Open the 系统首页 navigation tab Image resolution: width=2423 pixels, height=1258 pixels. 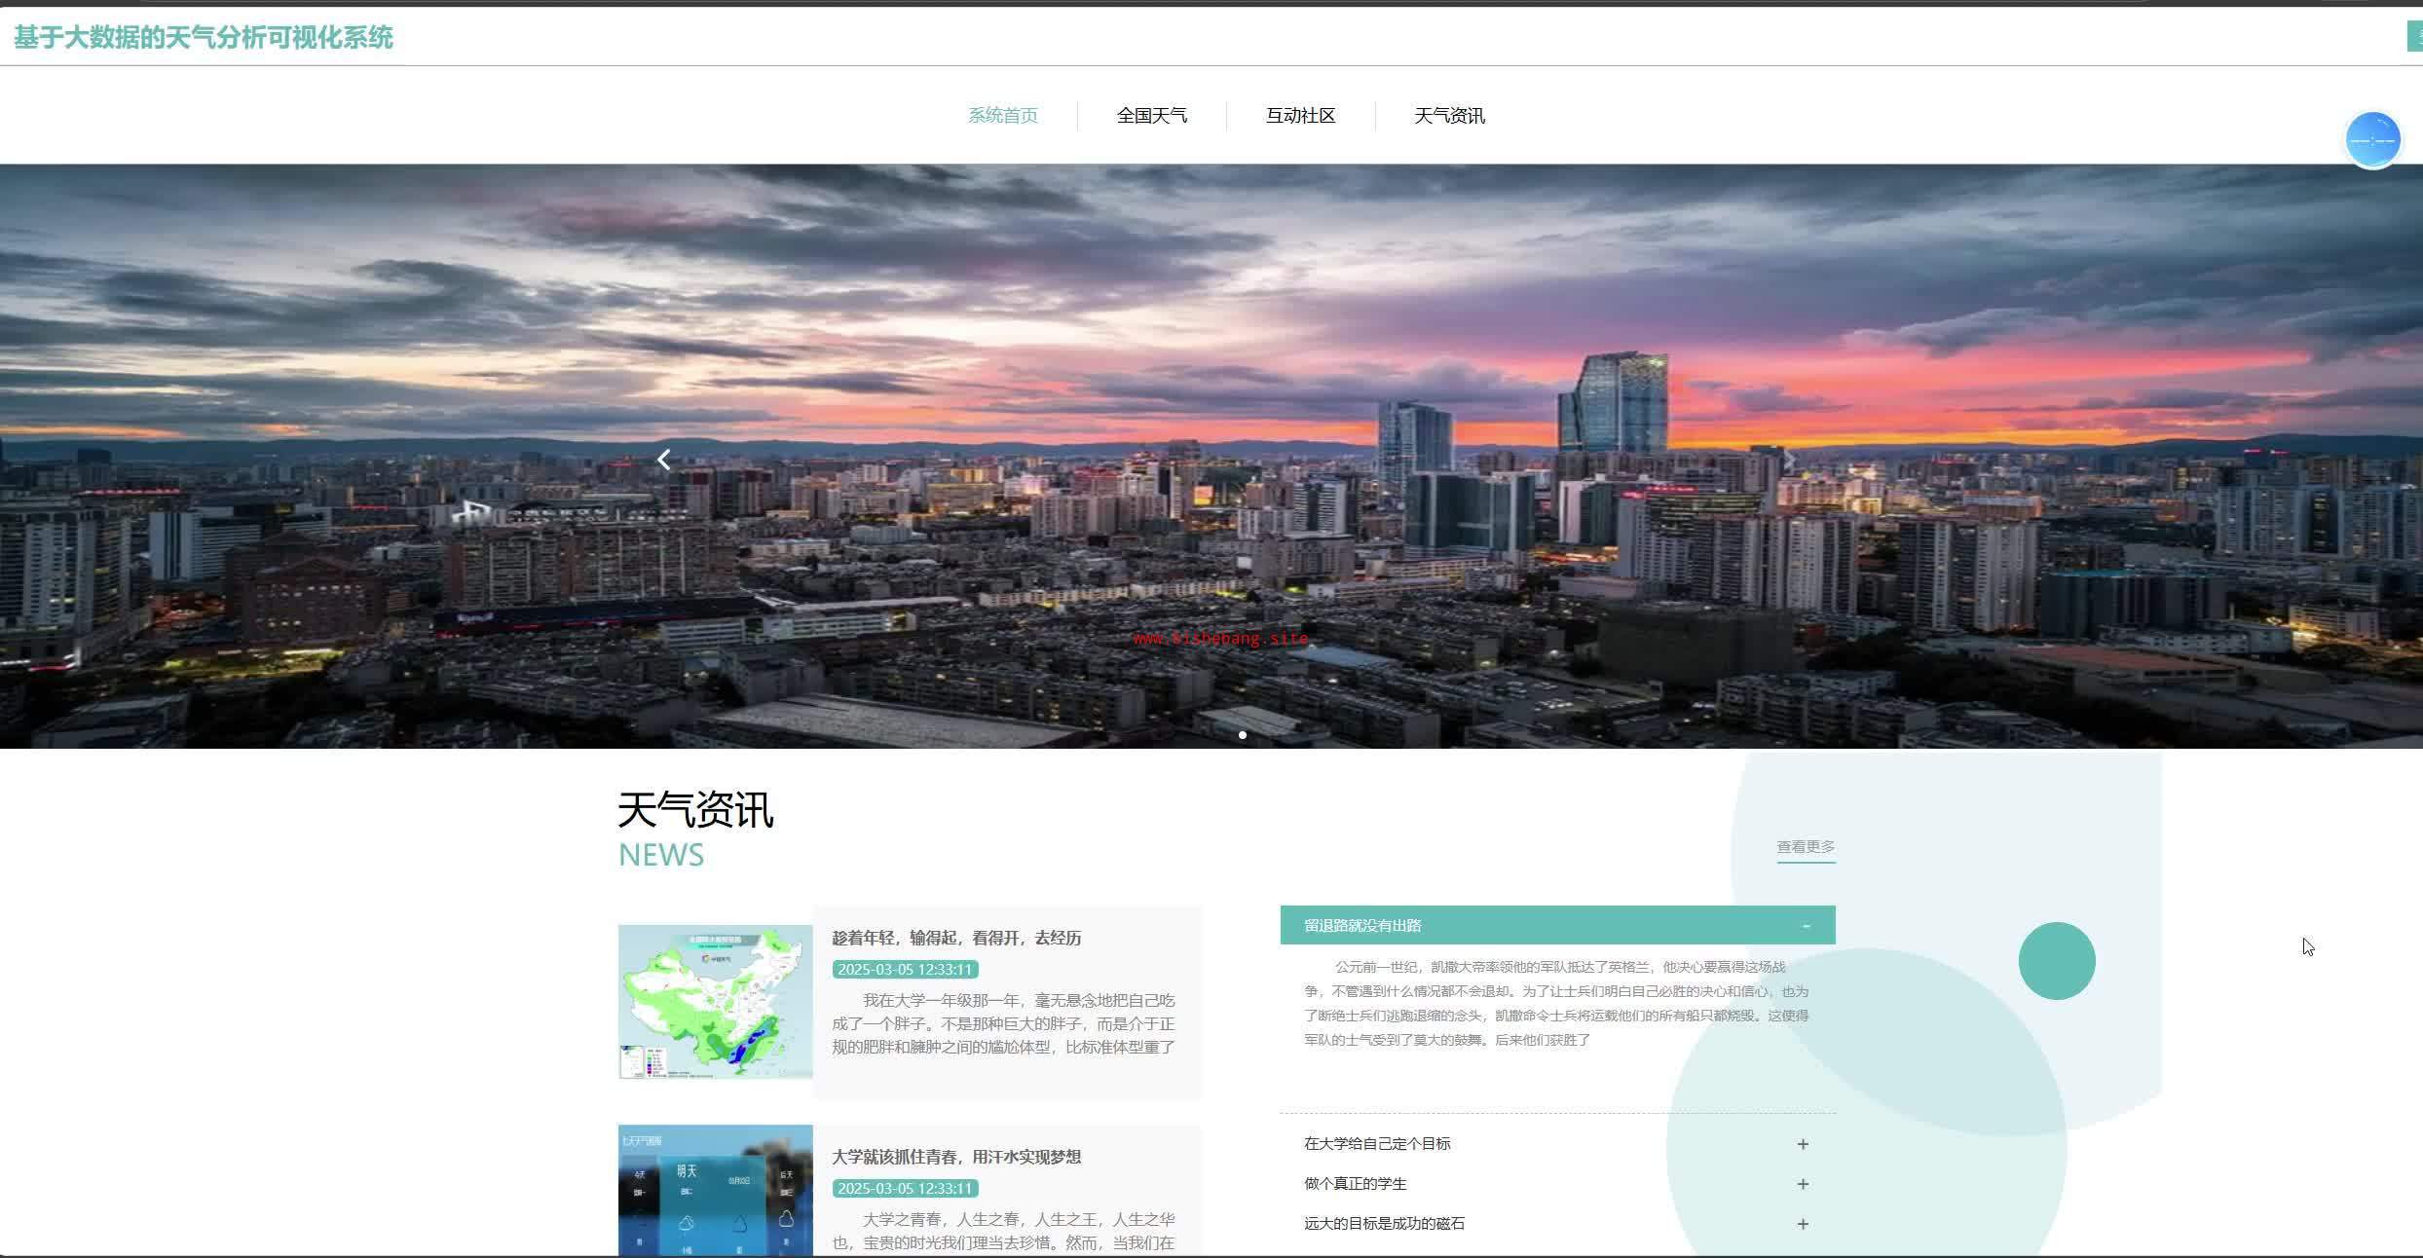click(x=1002, y=116)
